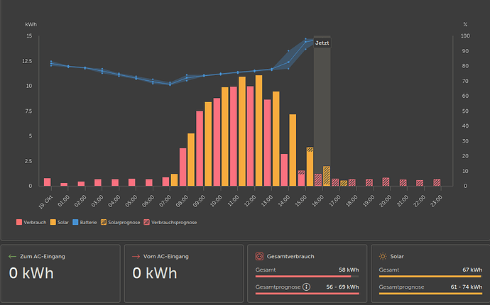Click the 07:00 battery line point

click(170, 84)
